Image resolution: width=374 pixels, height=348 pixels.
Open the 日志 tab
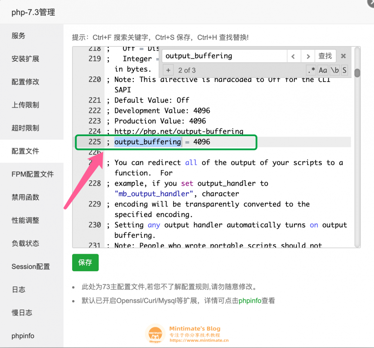coord(32,290)
